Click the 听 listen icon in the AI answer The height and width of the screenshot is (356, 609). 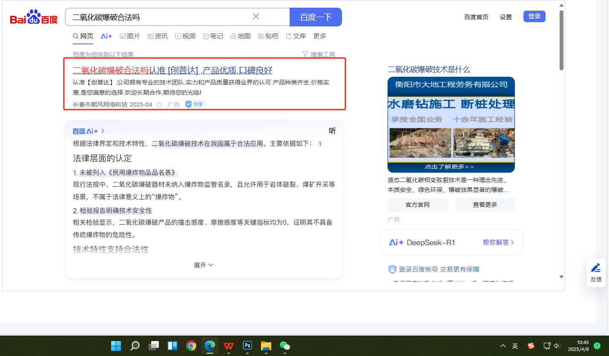click(x=332, y=131)
